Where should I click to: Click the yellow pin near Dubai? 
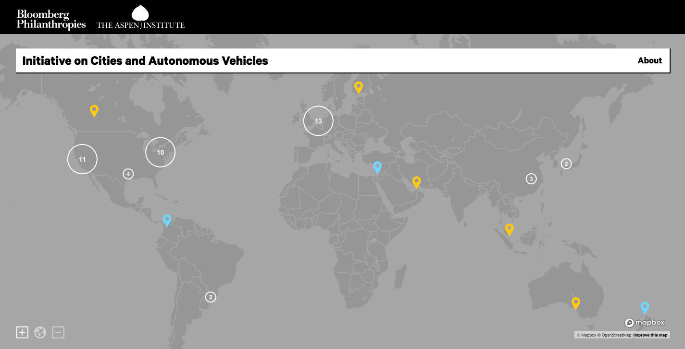(416, 182)
